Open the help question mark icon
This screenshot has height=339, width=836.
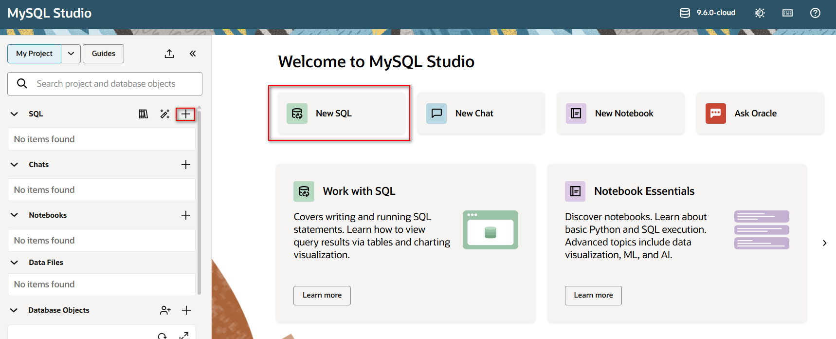click(815, 13)
